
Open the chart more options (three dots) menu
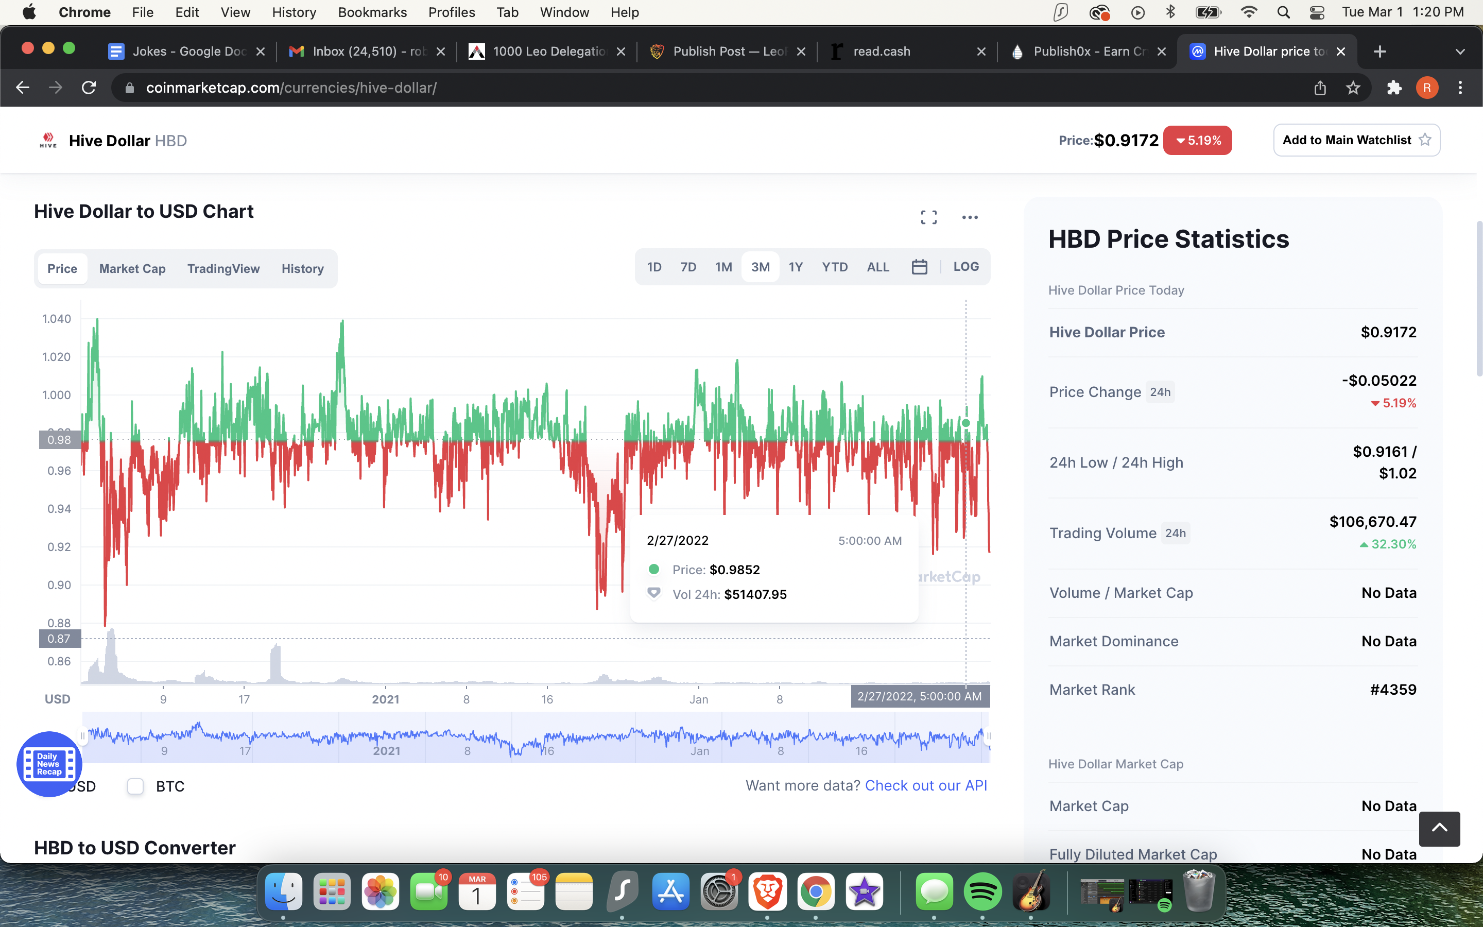970,217
